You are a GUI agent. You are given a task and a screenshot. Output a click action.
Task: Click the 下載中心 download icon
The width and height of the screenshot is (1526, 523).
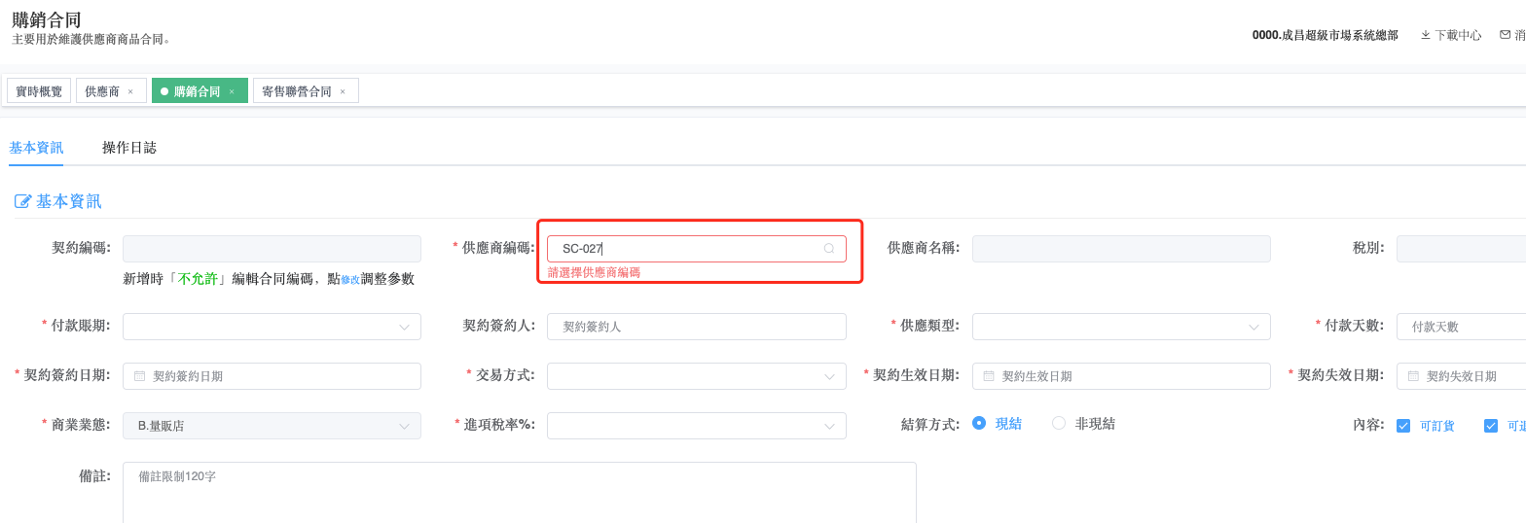coord(1426,35)
